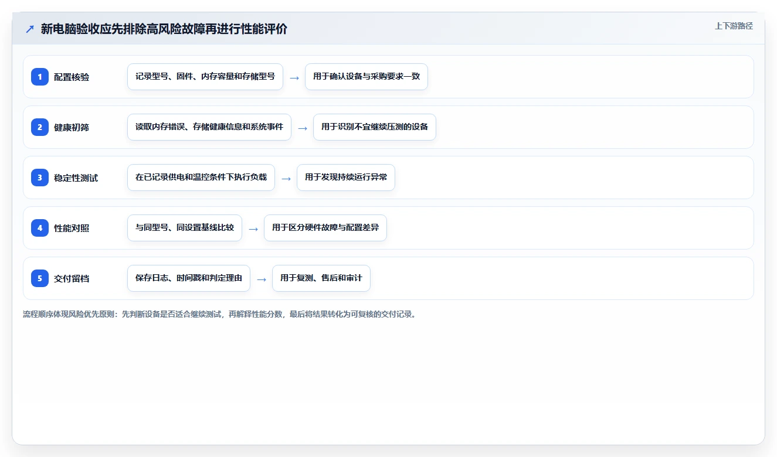Click the 上下游路径 label in the header
Viewport: 777px width, 457px height.
(x=734, y=26)
